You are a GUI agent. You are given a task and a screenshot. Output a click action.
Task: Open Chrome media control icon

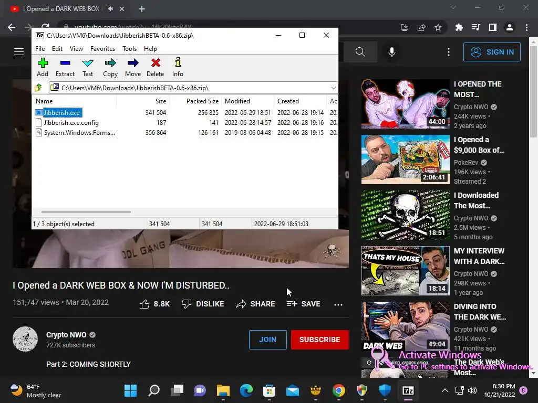[475, 27]
